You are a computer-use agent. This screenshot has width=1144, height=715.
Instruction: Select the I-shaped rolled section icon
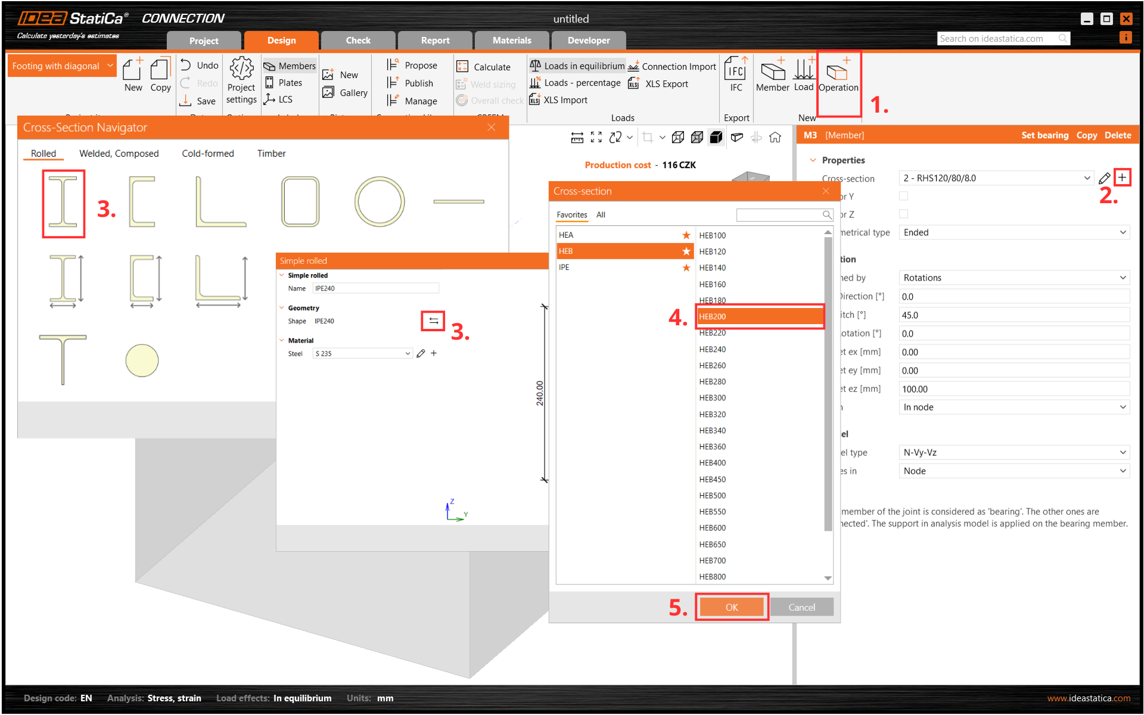tap(63, 203)
